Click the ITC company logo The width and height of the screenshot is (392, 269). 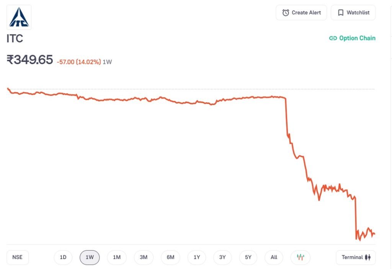pyautogui.click(x=19, y=17)
